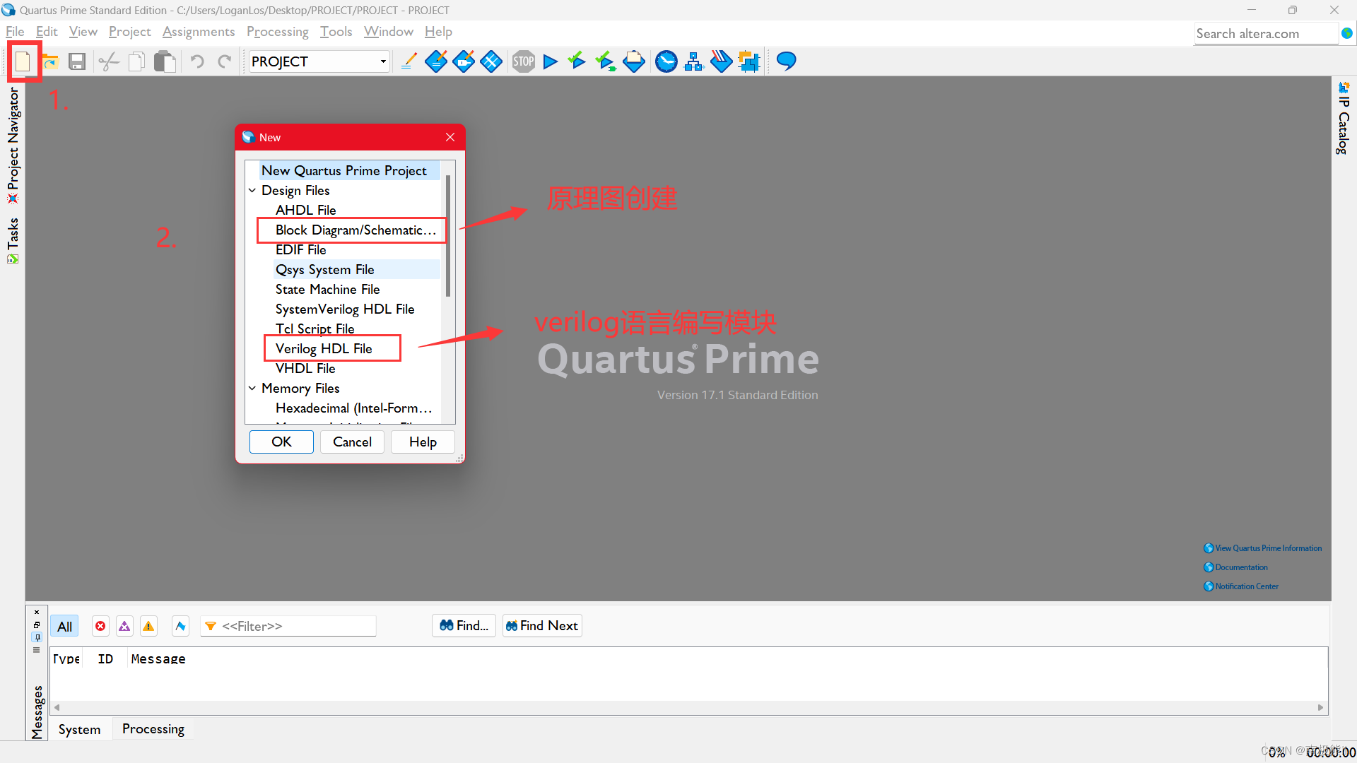
Task: Open the Documentation link
Action: 1241,567
